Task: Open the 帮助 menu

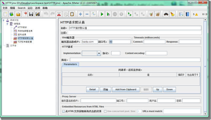Action: 45,8
